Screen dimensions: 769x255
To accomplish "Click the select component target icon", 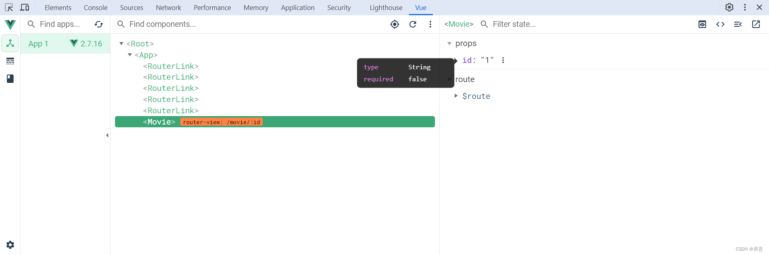I will [395, 24].
